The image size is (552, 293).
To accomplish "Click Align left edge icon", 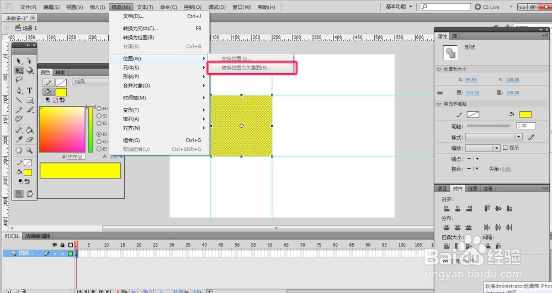I will [x=447, y=208].
